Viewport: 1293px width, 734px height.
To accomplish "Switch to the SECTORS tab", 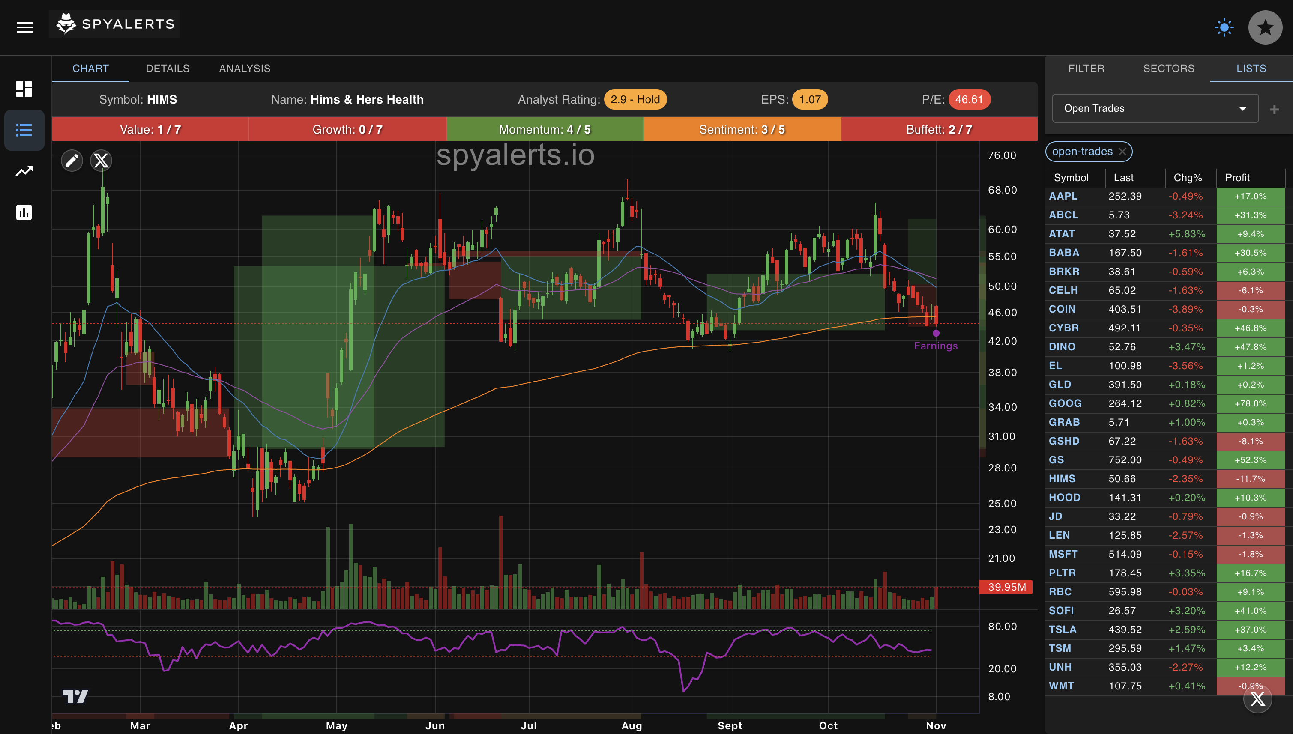I will pos(1168,68).
